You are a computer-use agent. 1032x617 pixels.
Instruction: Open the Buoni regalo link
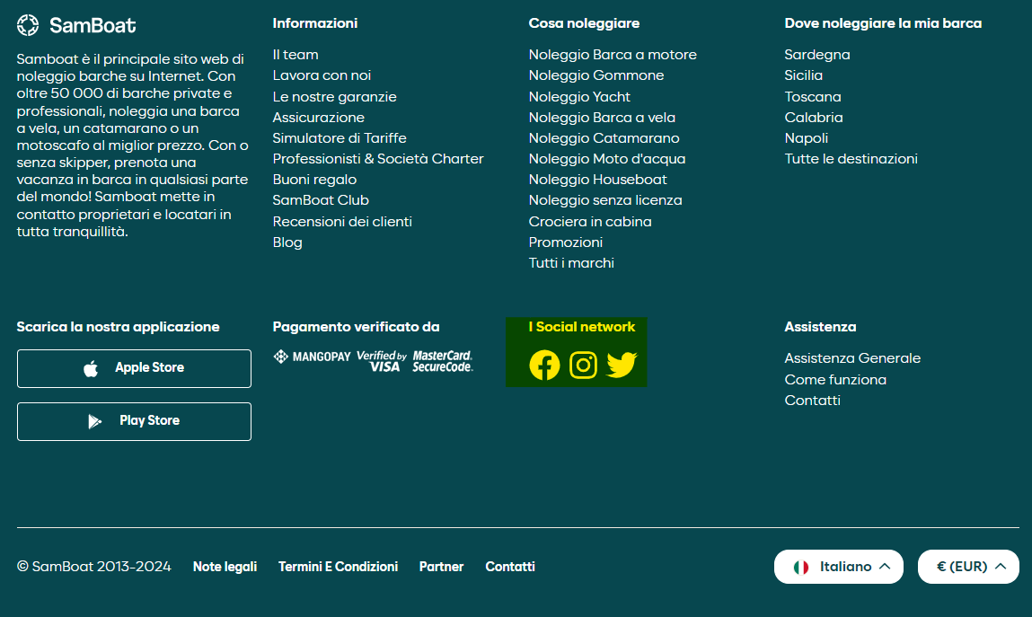click(314, 180)
